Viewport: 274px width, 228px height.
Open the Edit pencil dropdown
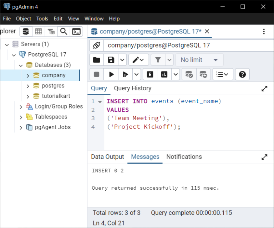(138, 60)
